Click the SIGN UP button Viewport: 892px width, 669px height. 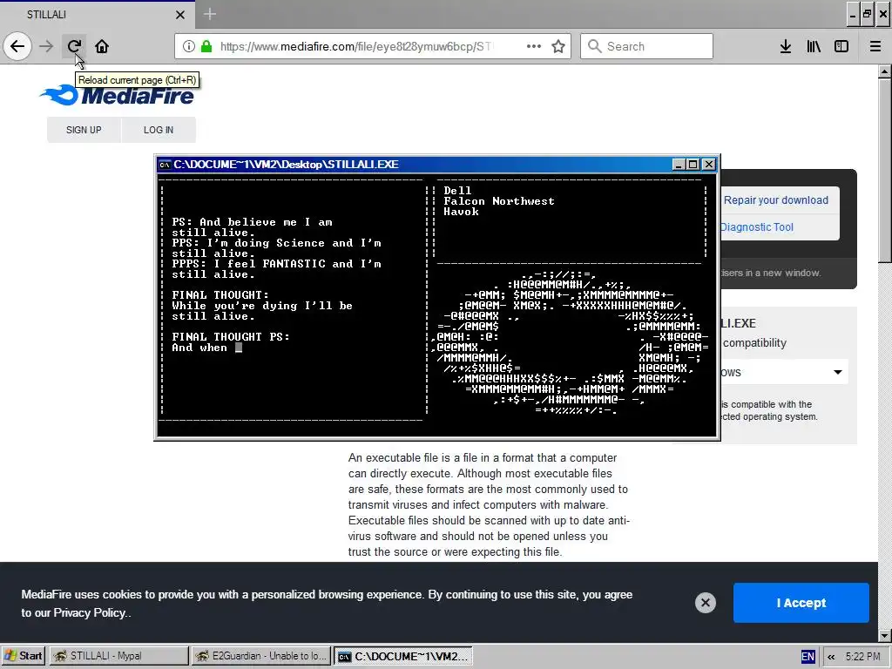(84, 130)
